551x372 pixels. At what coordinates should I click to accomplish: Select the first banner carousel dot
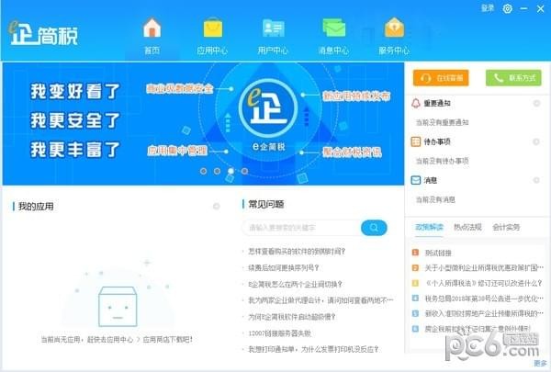[x=203, y=171]
